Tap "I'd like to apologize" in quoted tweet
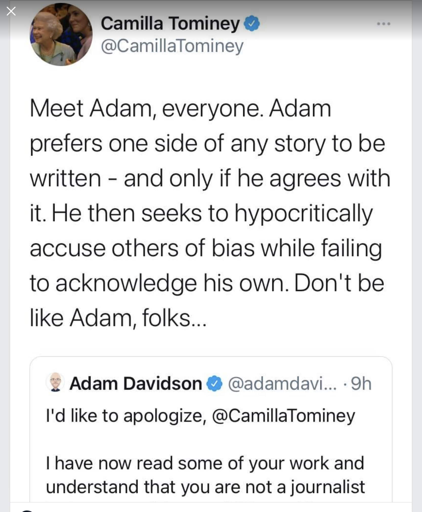This screenshot has width=422, height=512. coord(126,416)
